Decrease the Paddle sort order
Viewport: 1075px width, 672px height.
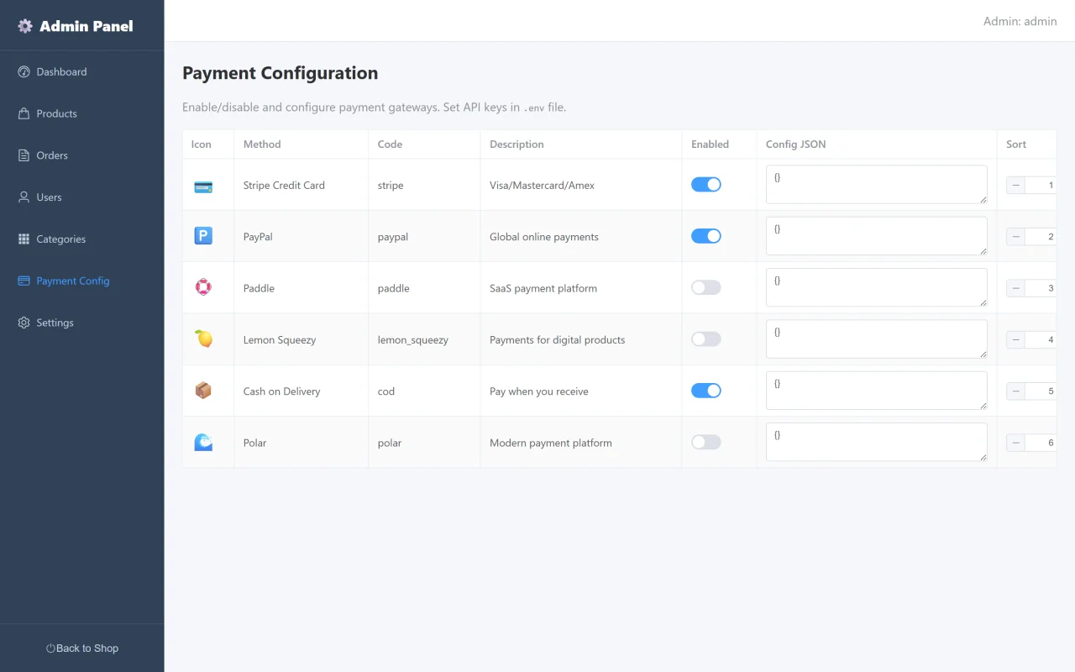[1015, 288]
